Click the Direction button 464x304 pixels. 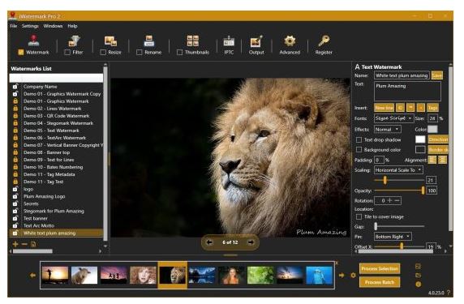tap(438, 139)
